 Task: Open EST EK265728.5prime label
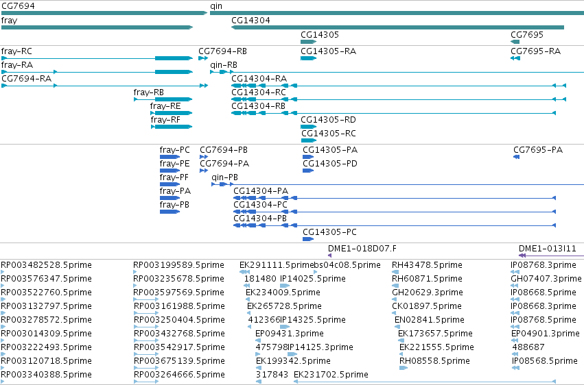284,306
